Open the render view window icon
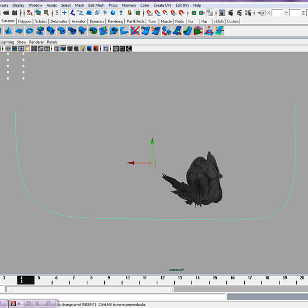Viewport: 308px width, 308px height. [222, 13]
